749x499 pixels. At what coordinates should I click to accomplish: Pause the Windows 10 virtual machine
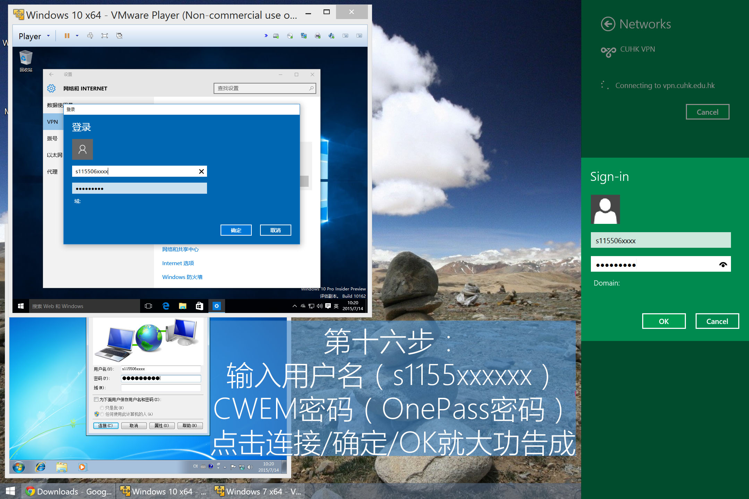67,36
